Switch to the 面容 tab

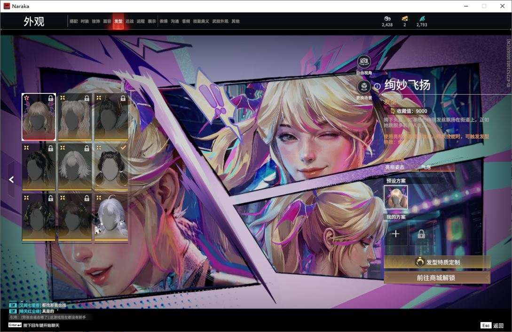tap(107, 21)
